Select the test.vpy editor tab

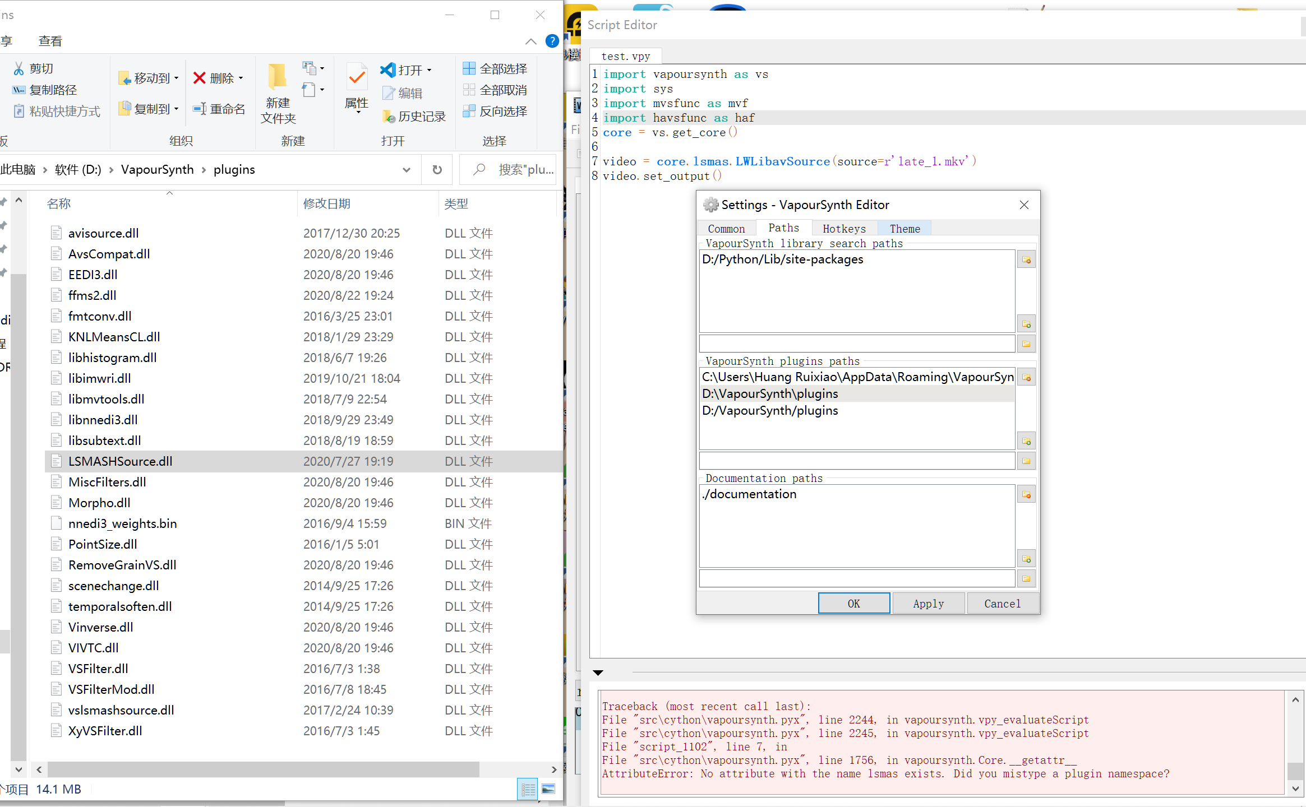[x=626, y=56]
